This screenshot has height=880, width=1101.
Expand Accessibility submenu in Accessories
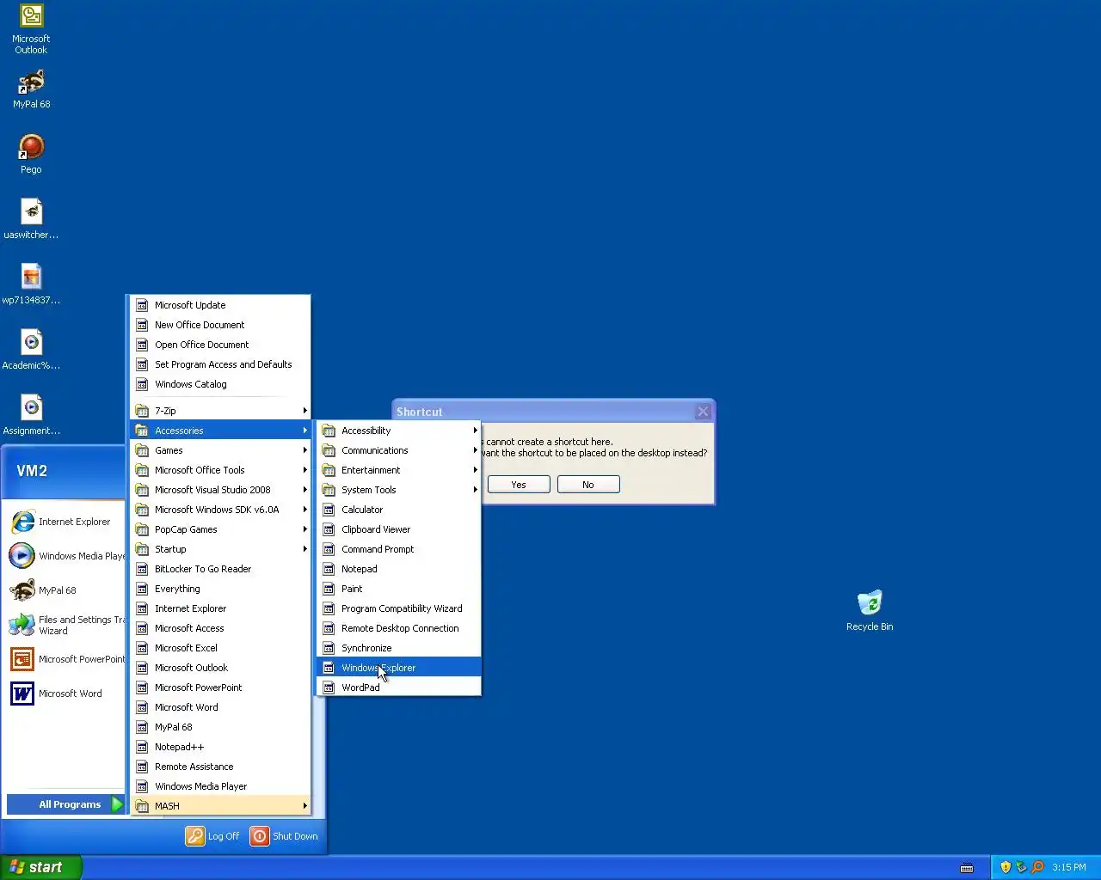coord(399,431)
